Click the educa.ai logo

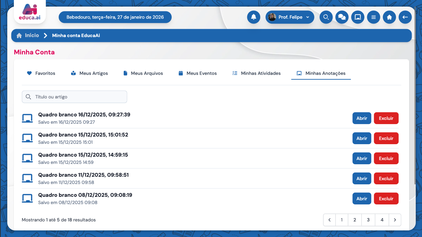30,12
